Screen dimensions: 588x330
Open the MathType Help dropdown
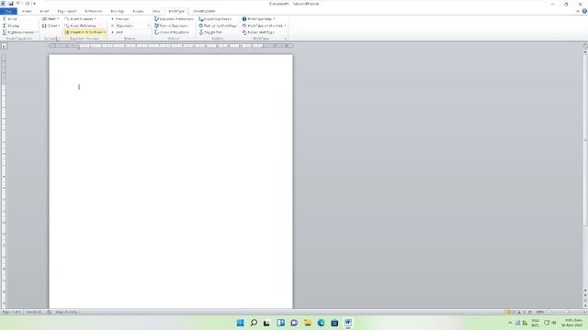259,18
